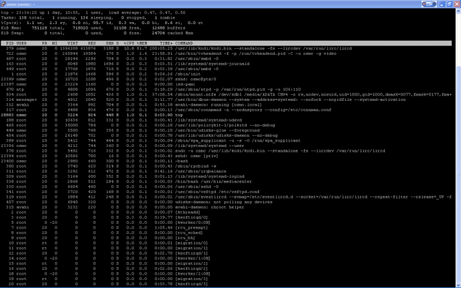Click the /sbin/mount.ntfs /dev/sdb1 row

click(226, 94)
